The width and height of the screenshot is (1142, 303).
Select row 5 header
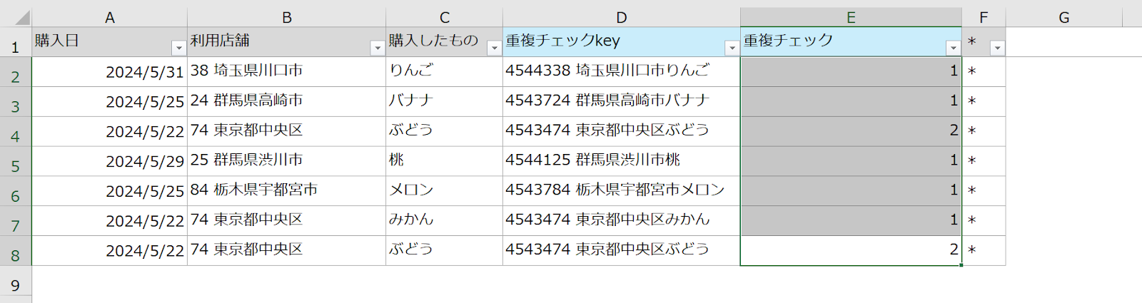pos(16,162)
